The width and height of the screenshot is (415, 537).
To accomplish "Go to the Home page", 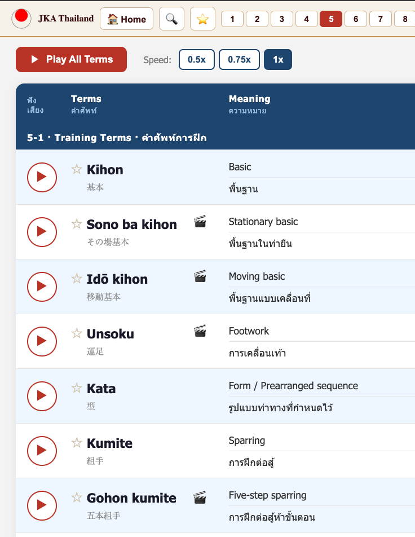I will tap(127, 19).
